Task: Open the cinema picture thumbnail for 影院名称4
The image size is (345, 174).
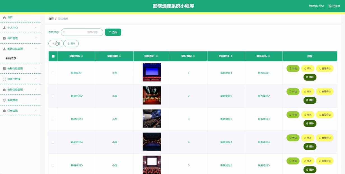Action: 152,142
